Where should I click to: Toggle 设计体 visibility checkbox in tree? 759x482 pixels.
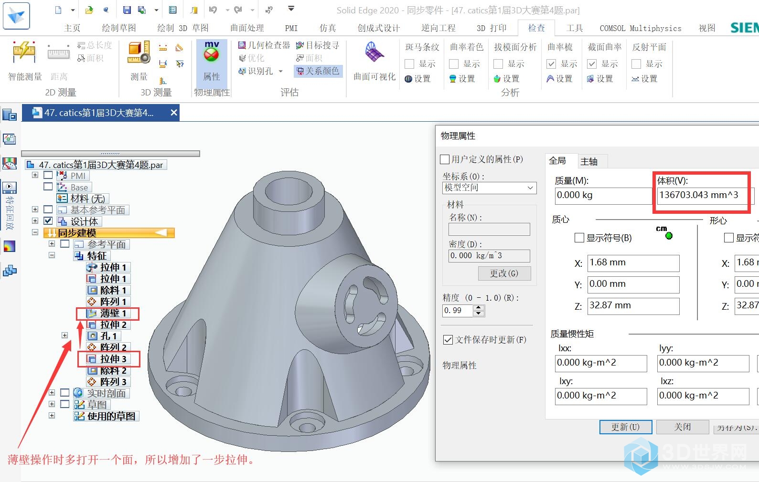(48, 221)
